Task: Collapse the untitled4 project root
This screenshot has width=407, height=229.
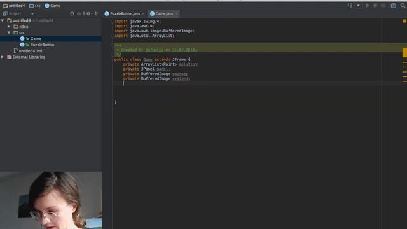Action: tap(3, 20)
